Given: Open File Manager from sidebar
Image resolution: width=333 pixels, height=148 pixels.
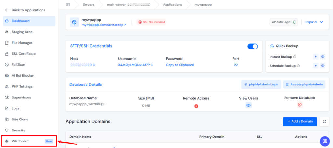Looking at the screenshot, I should click(x=22, y=43).
